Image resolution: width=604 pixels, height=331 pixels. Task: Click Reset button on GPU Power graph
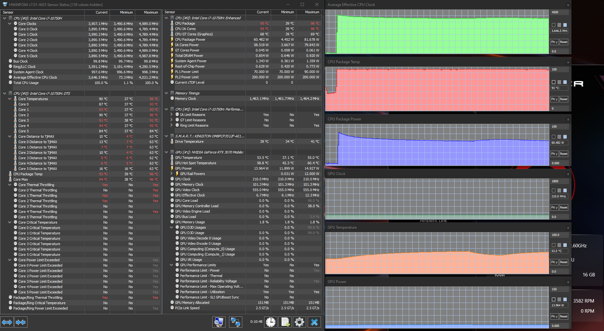point(564,316)
